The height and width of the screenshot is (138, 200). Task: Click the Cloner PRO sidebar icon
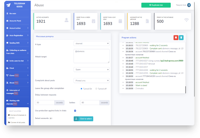click(7, 75)
